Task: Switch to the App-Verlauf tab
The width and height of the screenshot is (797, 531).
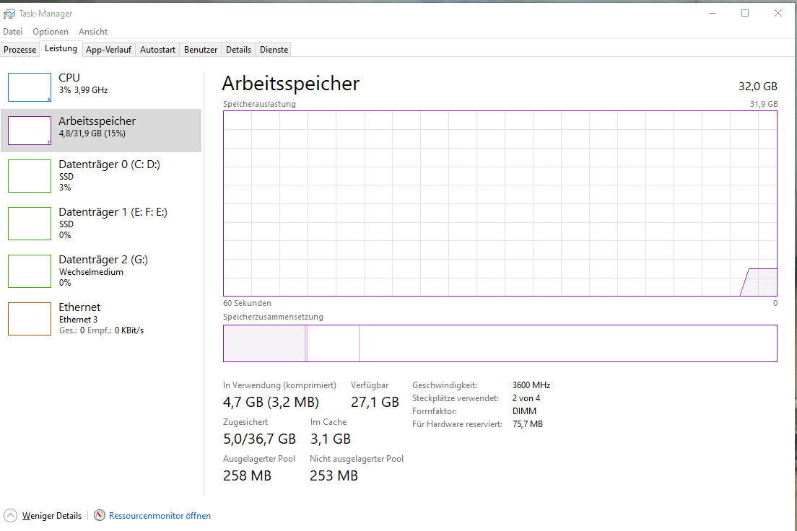Action: pos(108,50)
